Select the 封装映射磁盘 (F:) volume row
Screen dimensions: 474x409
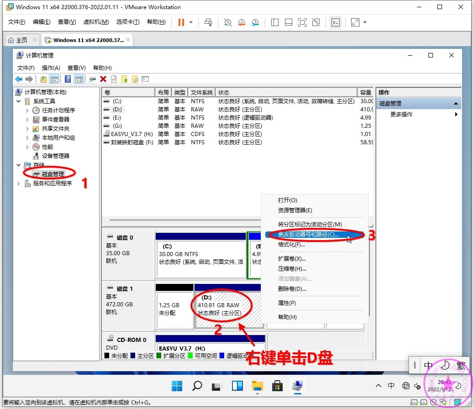click(238, 142)
